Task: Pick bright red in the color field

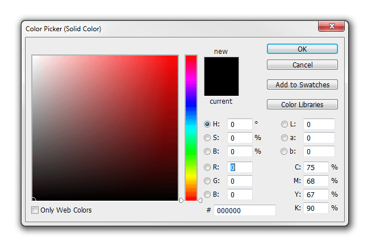Action: [x=176, y=57]
